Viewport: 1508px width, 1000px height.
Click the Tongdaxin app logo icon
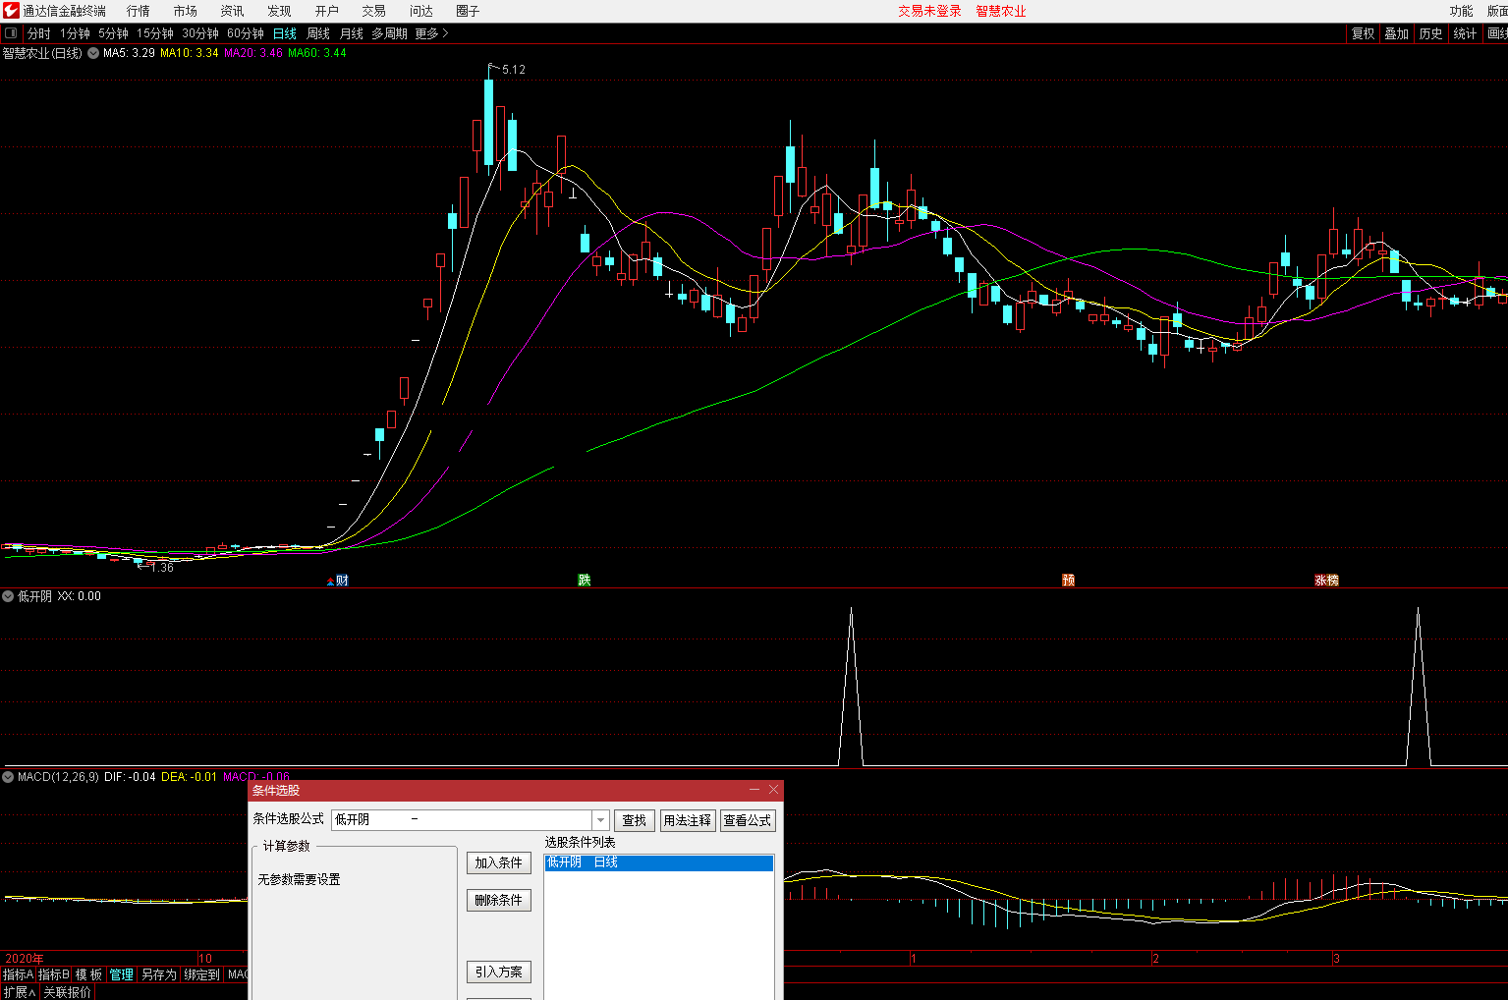(x=11, y=11)
